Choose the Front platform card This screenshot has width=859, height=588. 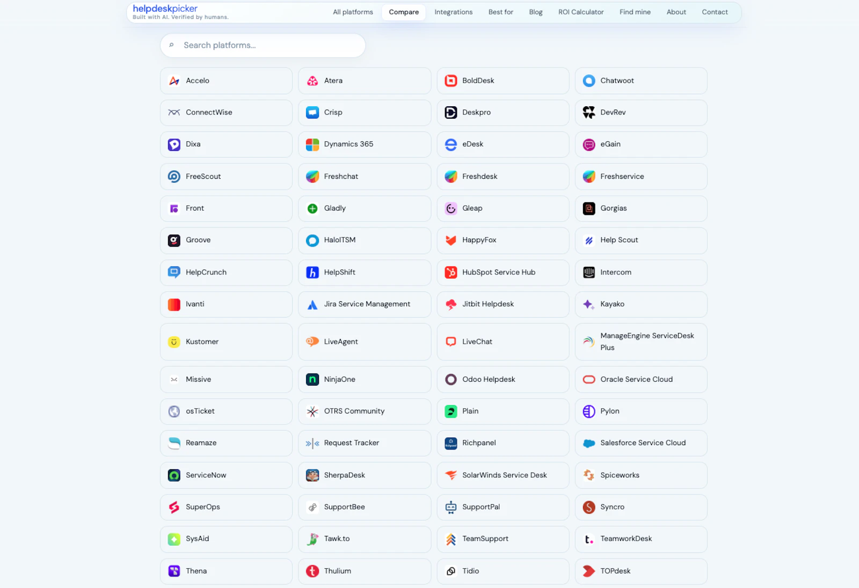226,208
